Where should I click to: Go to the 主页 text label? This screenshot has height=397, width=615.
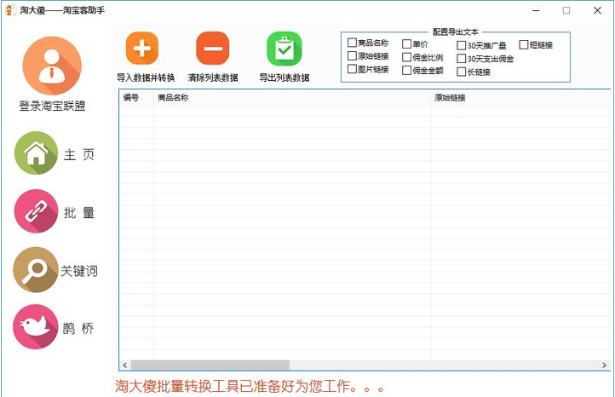tap(79, 154)
